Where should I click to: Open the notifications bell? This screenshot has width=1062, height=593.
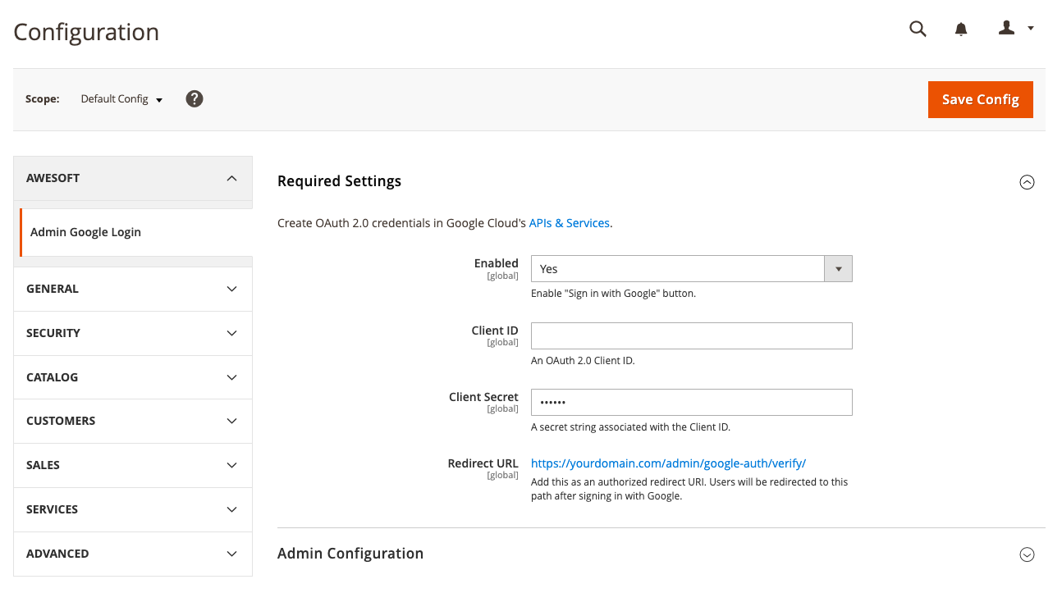coord(961,29)
